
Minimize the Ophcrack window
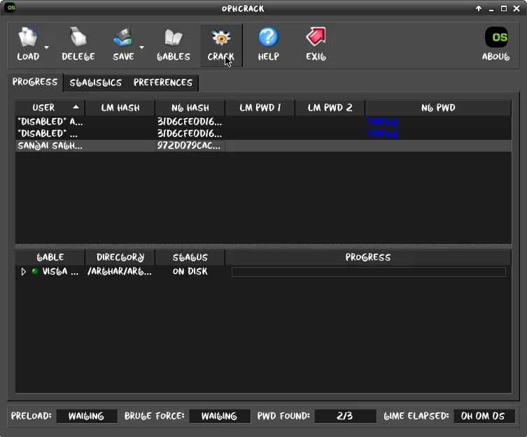click(491, 9)
